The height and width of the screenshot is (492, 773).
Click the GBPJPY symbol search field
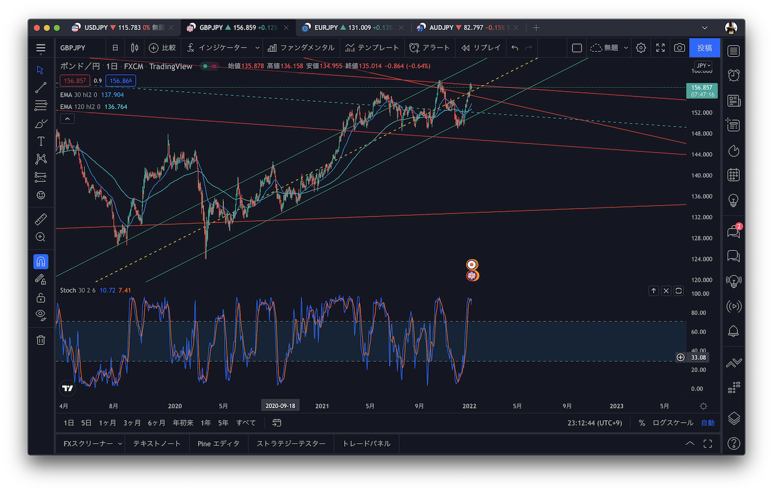[x=80, y=48]
